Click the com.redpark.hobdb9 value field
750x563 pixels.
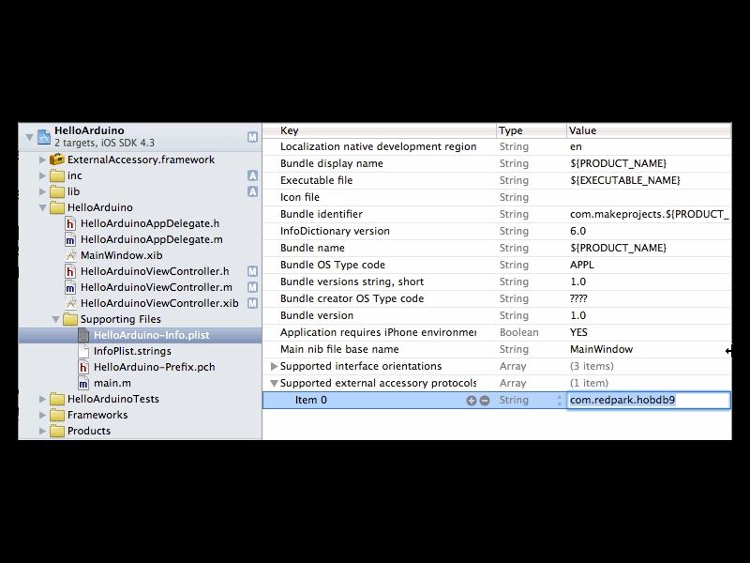coord(649,401)
